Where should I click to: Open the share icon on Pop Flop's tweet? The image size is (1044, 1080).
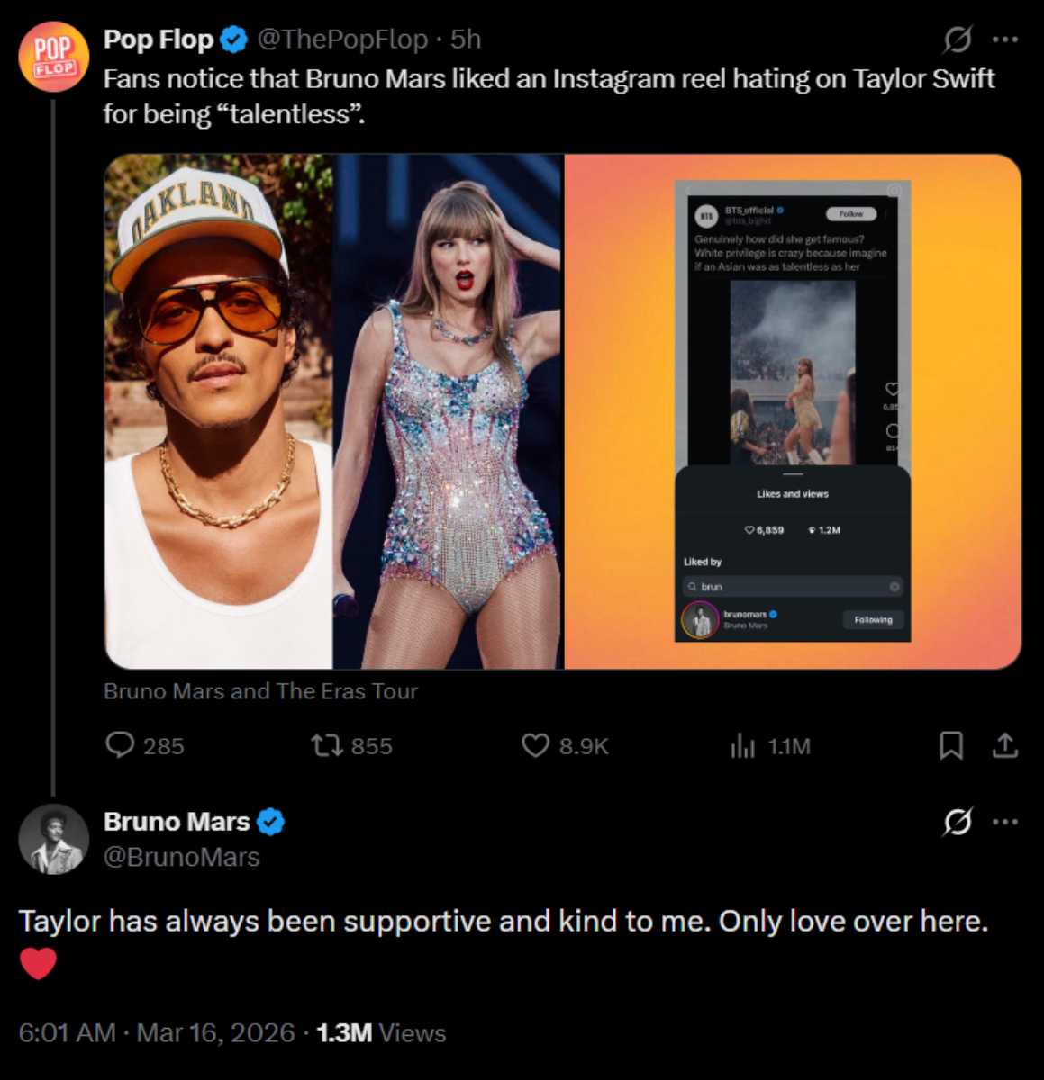pos(1005,745)
